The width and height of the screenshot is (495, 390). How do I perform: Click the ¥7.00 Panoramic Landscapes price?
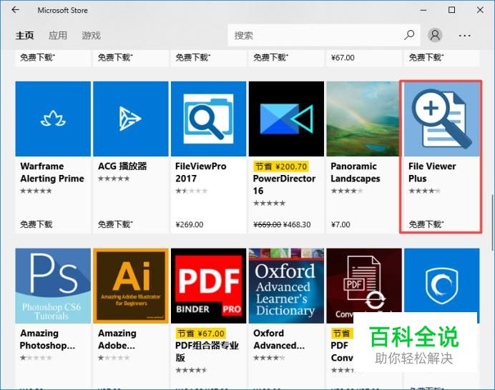point(340,224)
